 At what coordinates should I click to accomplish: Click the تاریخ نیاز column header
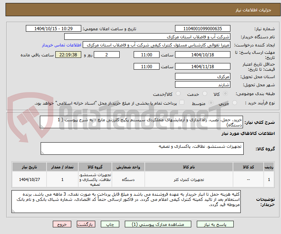pos(30,167)
